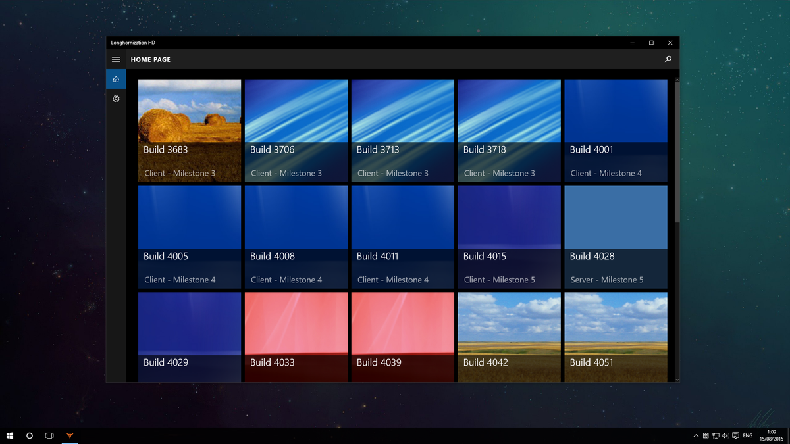The width and height of the screenshot is (790, 444).
Task: Open Task View on the taskbar
Action: click(49, 435)
